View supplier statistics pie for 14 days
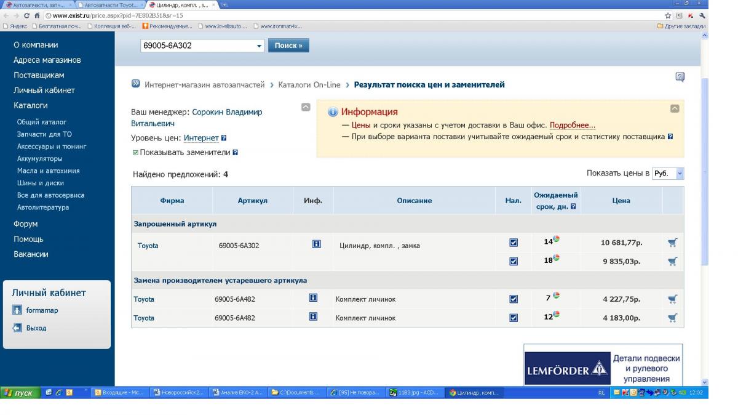Viewport: 738px width, 415px height. (557, 240)
